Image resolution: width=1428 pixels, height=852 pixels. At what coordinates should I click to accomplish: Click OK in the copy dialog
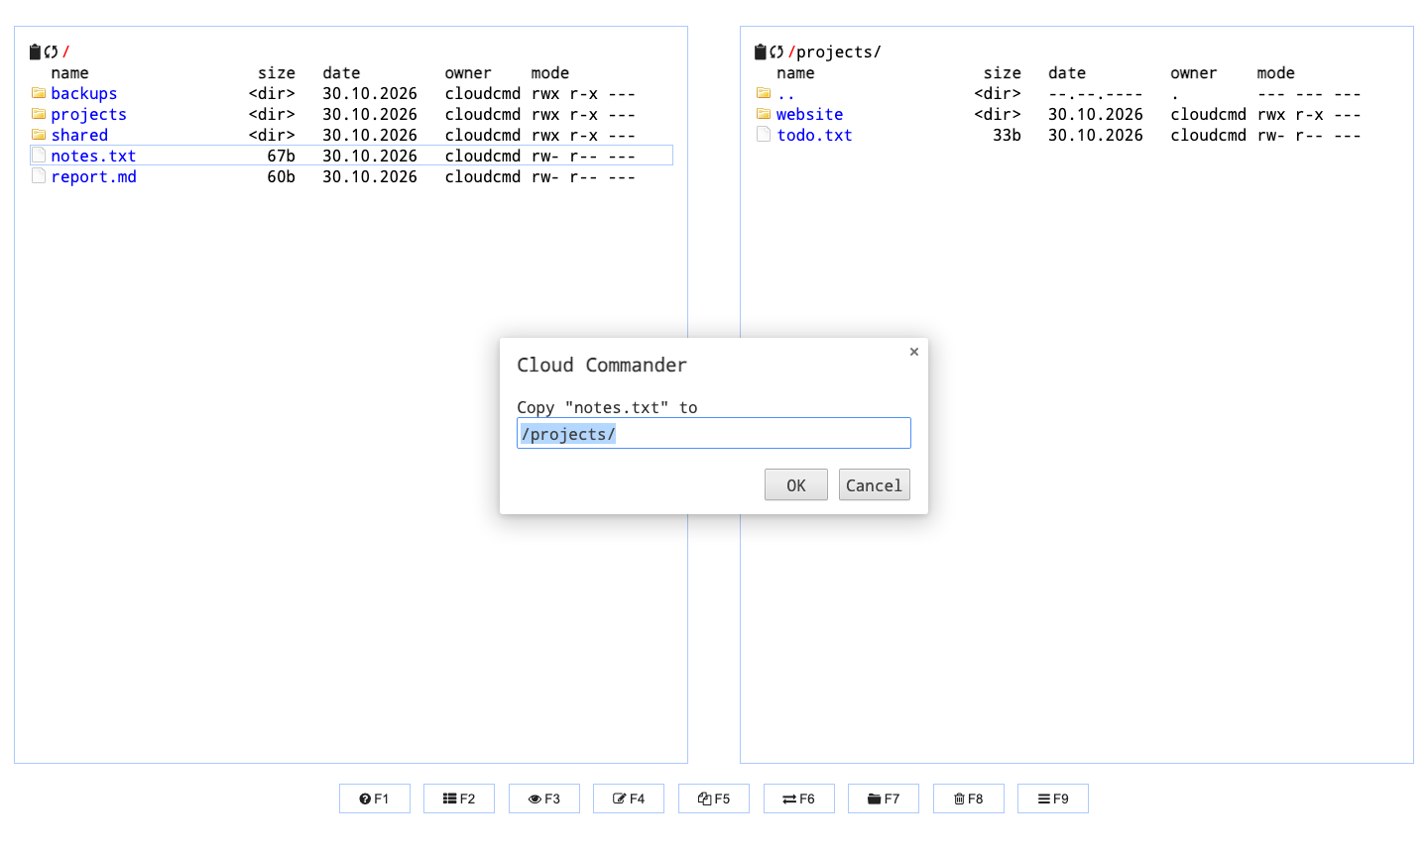pos(795,484)
